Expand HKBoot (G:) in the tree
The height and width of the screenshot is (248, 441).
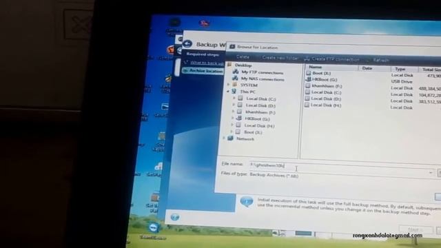[x=232, y=118]
